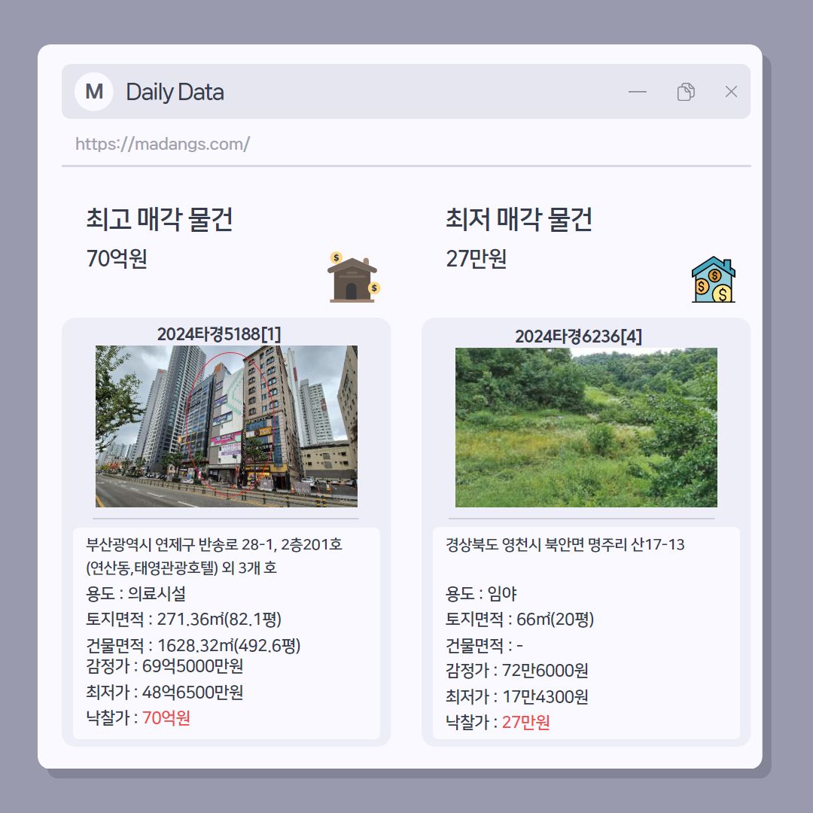813x813 pixels.
Task: Click the 용도 : 의료시설 line
Action: 135,594
